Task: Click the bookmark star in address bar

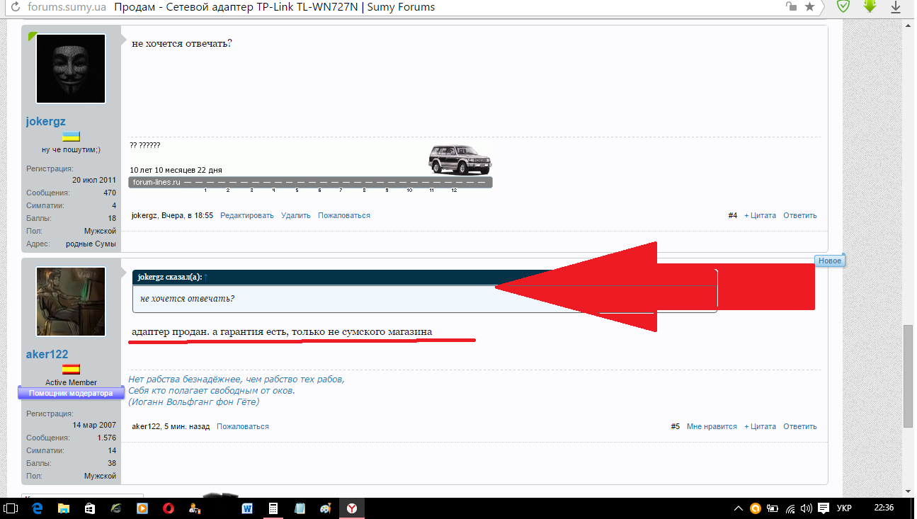Action: click(810, 7)
